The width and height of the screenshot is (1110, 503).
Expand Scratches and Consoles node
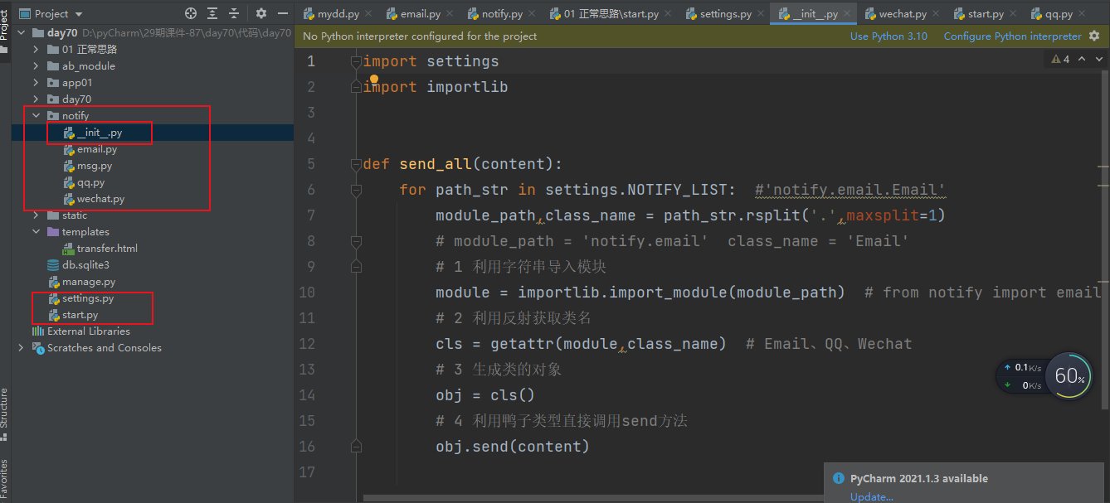coord(22,348)
